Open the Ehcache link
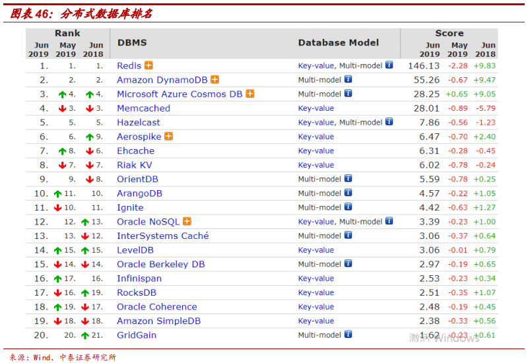The width and height of the screenshot is (526, 363). [135, 150]
